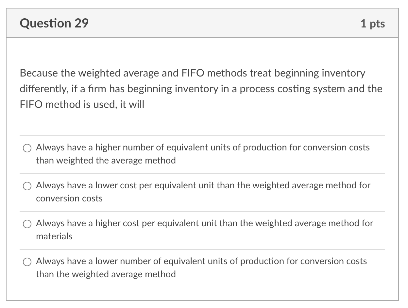Choose the 'lower cost per equivalent unit' option
408x308 pixels.
[27, 186]
